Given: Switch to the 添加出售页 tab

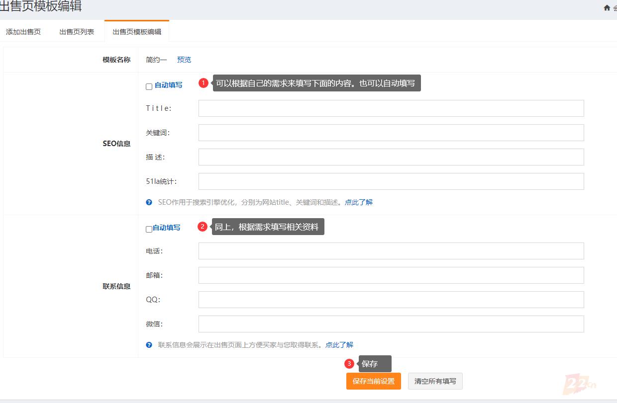Looking at the screenshot, I should (23, 32).
